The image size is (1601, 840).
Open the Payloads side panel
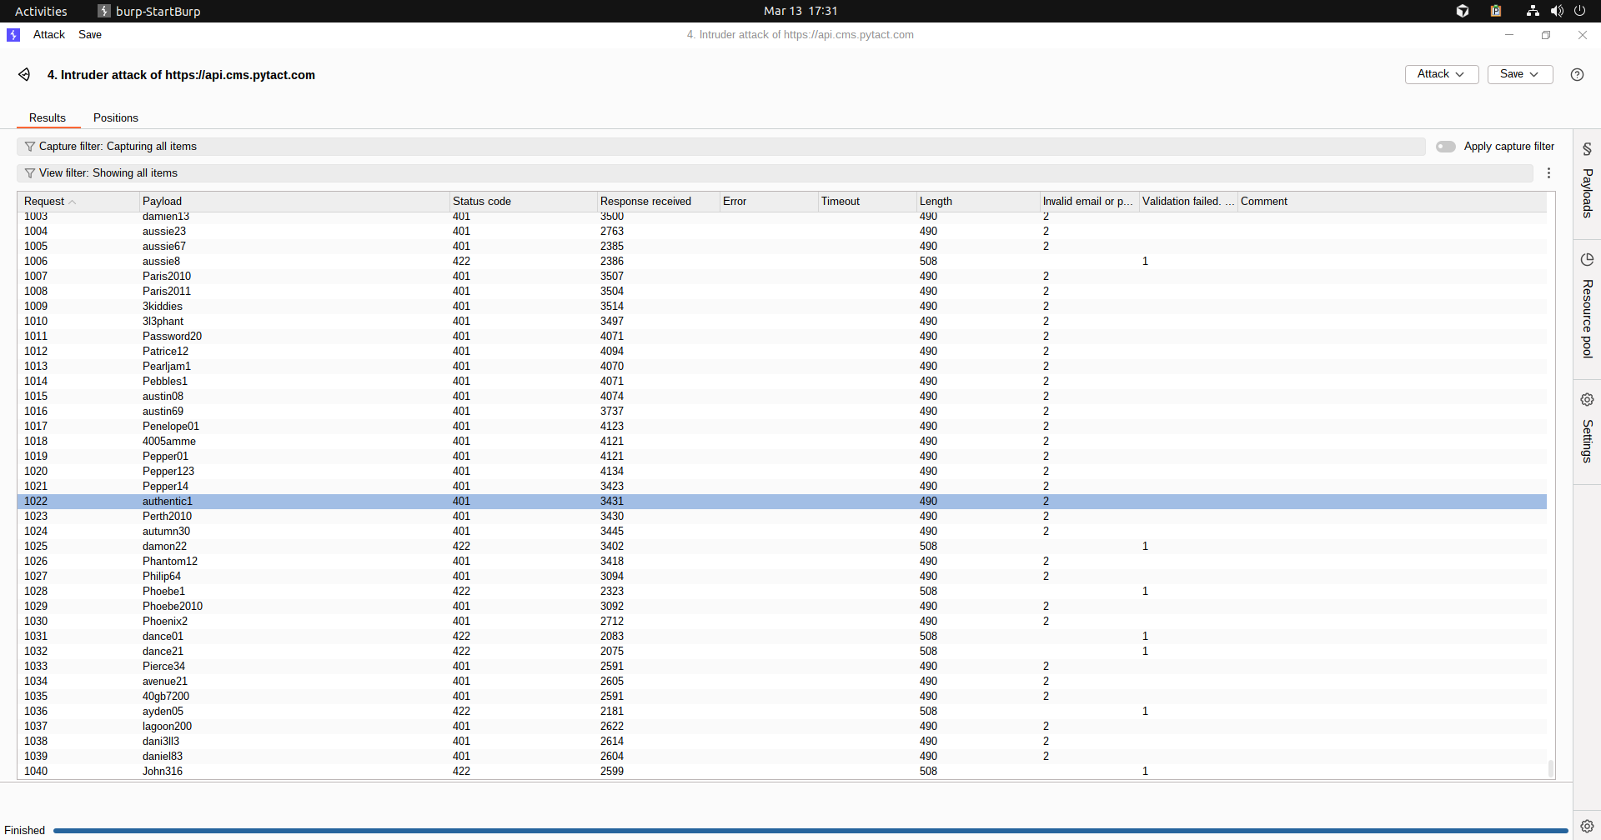(1587, 182)
